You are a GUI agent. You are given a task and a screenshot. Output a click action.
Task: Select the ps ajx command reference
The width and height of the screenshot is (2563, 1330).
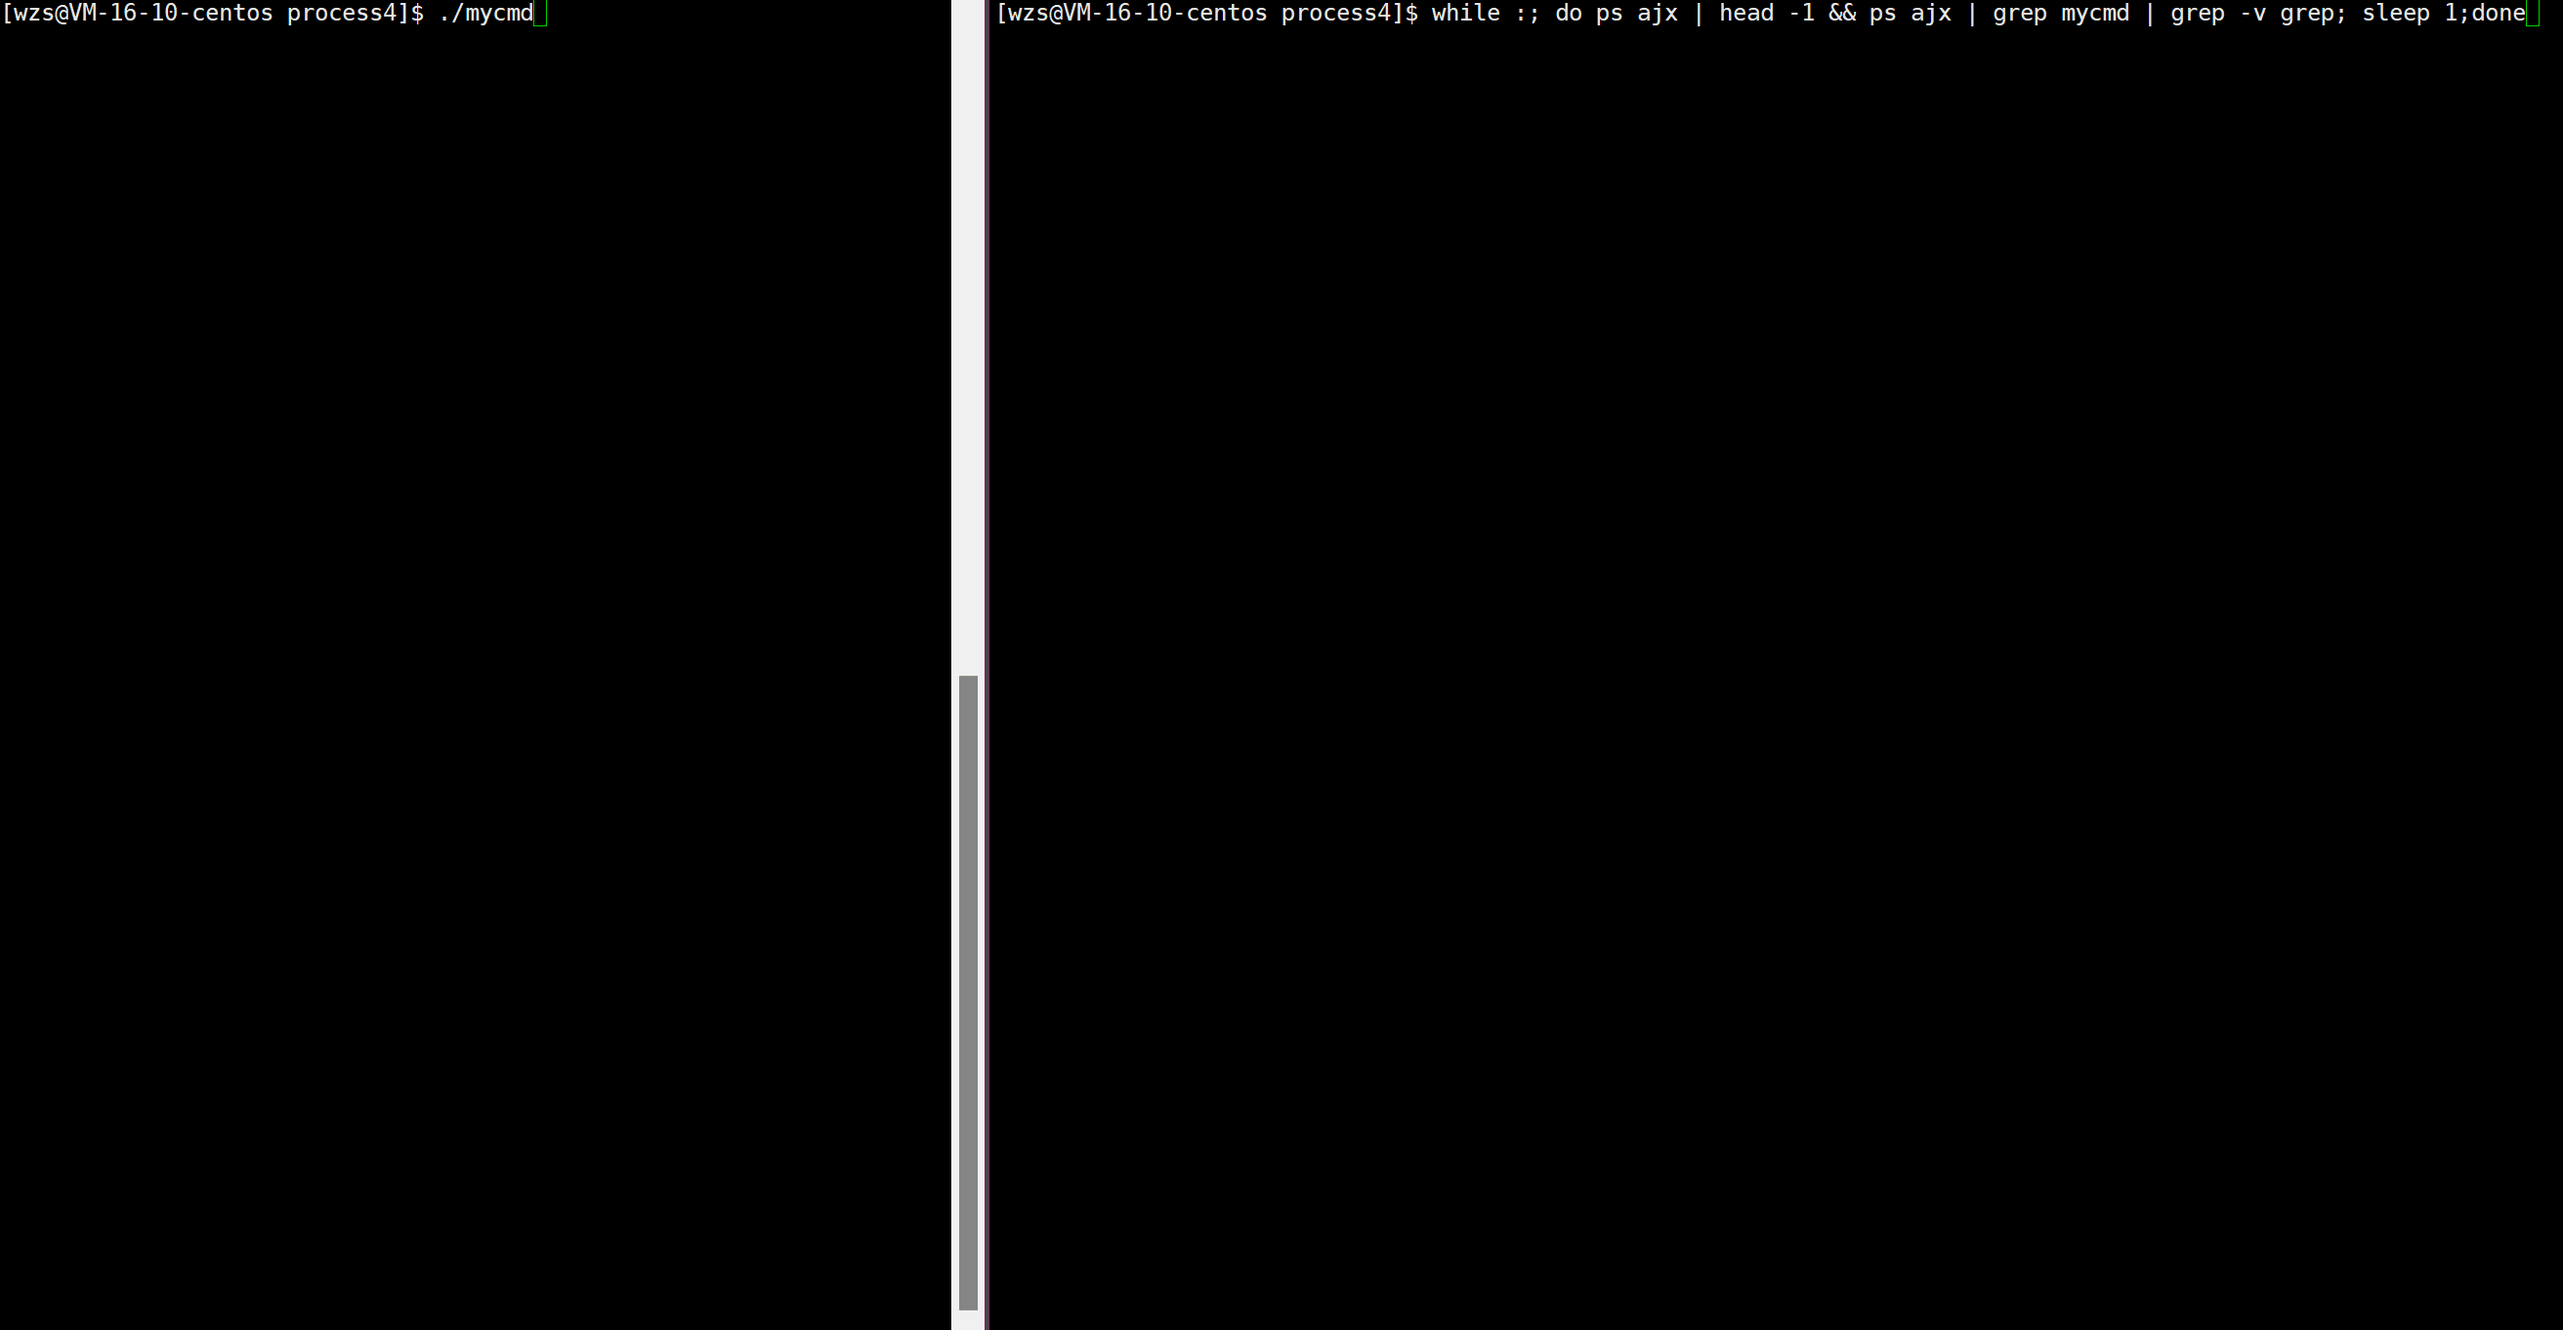[1636, 14]
